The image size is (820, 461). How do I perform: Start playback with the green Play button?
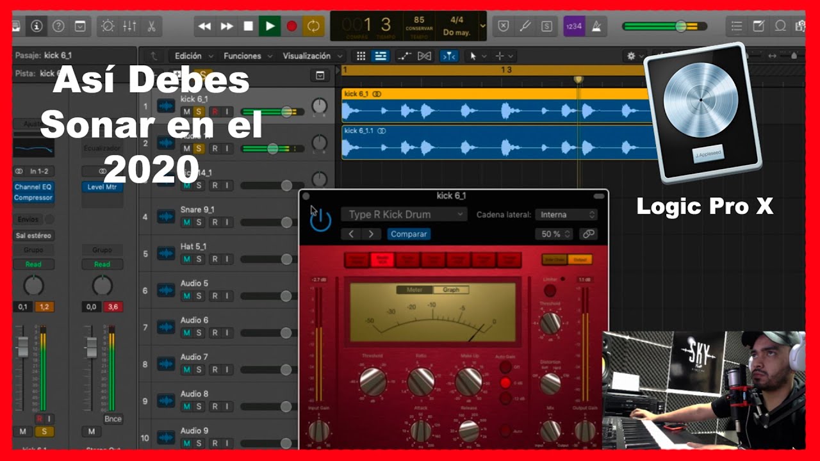270,26
